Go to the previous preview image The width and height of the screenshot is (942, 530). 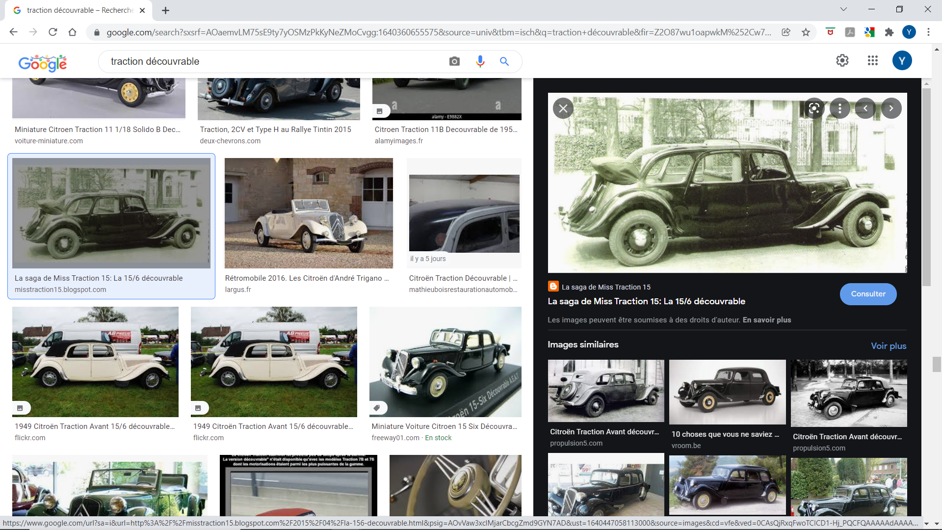[x=865, y=108]
